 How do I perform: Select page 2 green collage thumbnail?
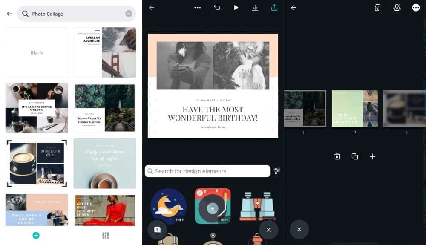coord(354,108)
